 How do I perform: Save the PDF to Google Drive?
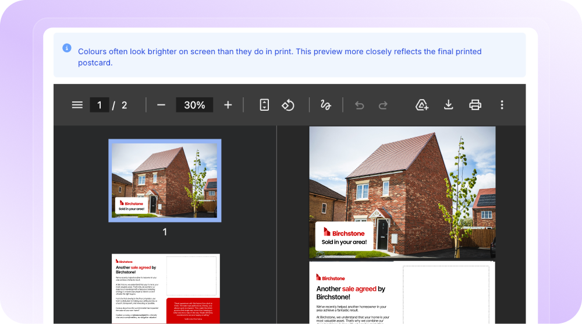click(422, 105)
